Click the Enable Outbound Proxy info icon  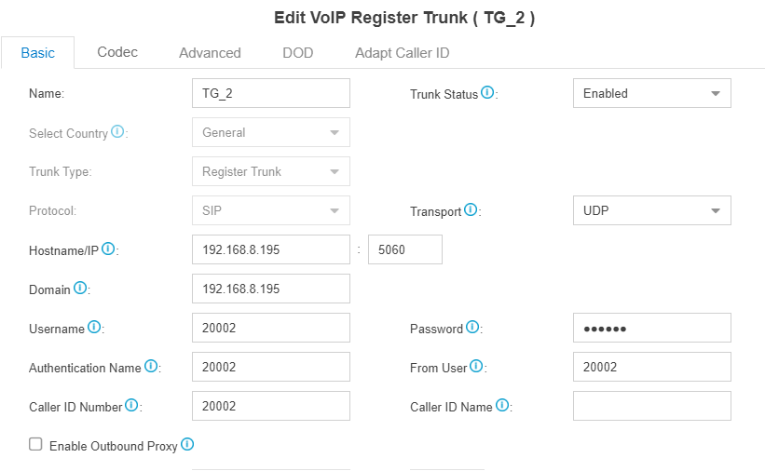pos(187,444)
